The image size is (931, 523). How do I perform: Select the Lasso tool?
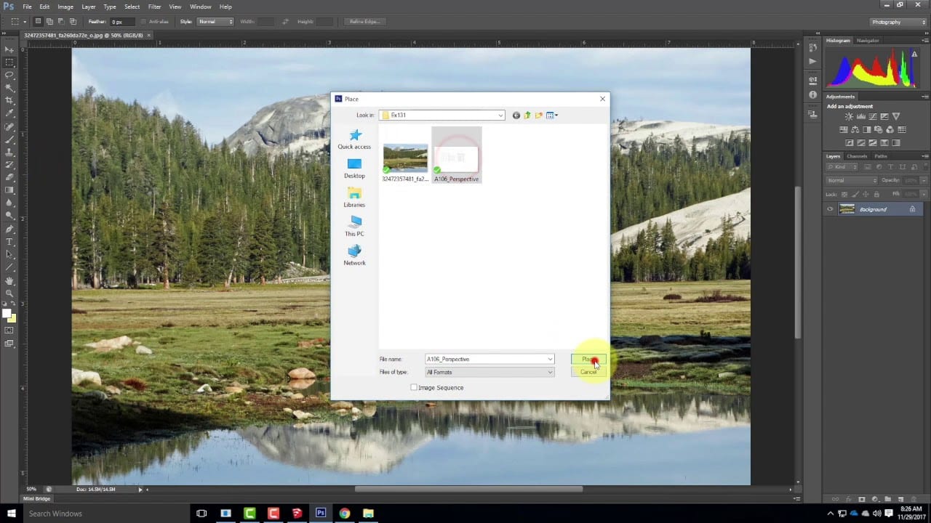point(9,75)
